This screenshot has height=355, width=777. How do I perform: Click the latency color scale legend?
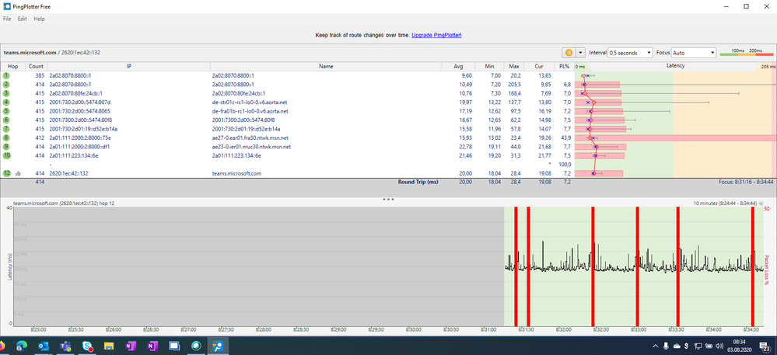click(746, 52)
